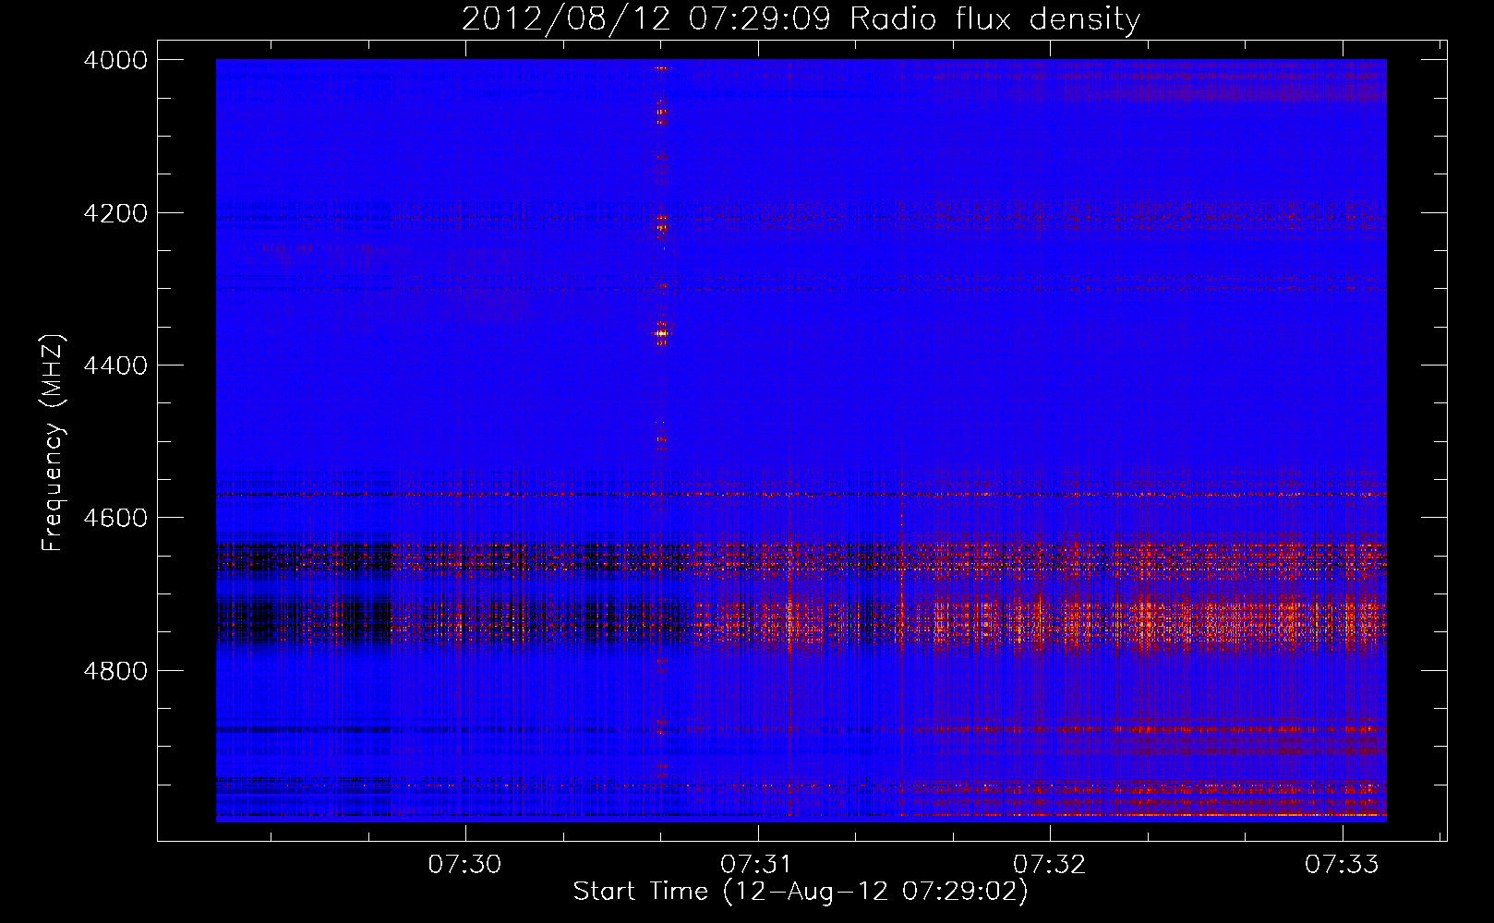Click the 4000 frequency tick label
Viewport: 1494px width, 923px height.
pyautogui.click(x=115, y=60)
